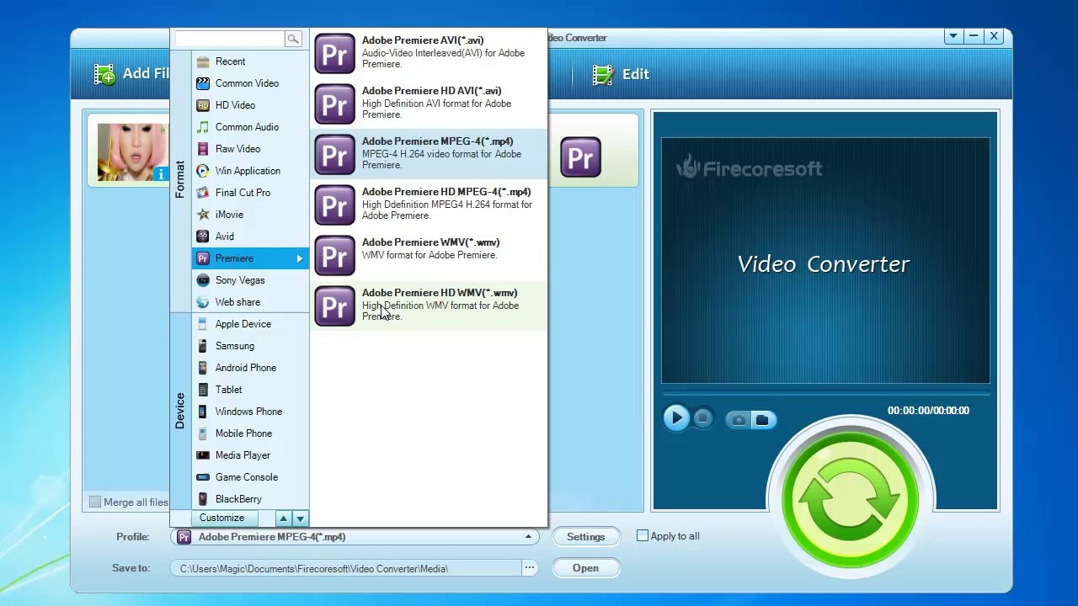Click the Game Console icon
The width and height of the screenshot is (1078, 606).
(203, 477)
